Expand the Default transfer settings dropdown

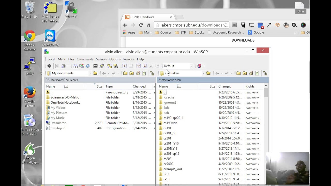192,66
